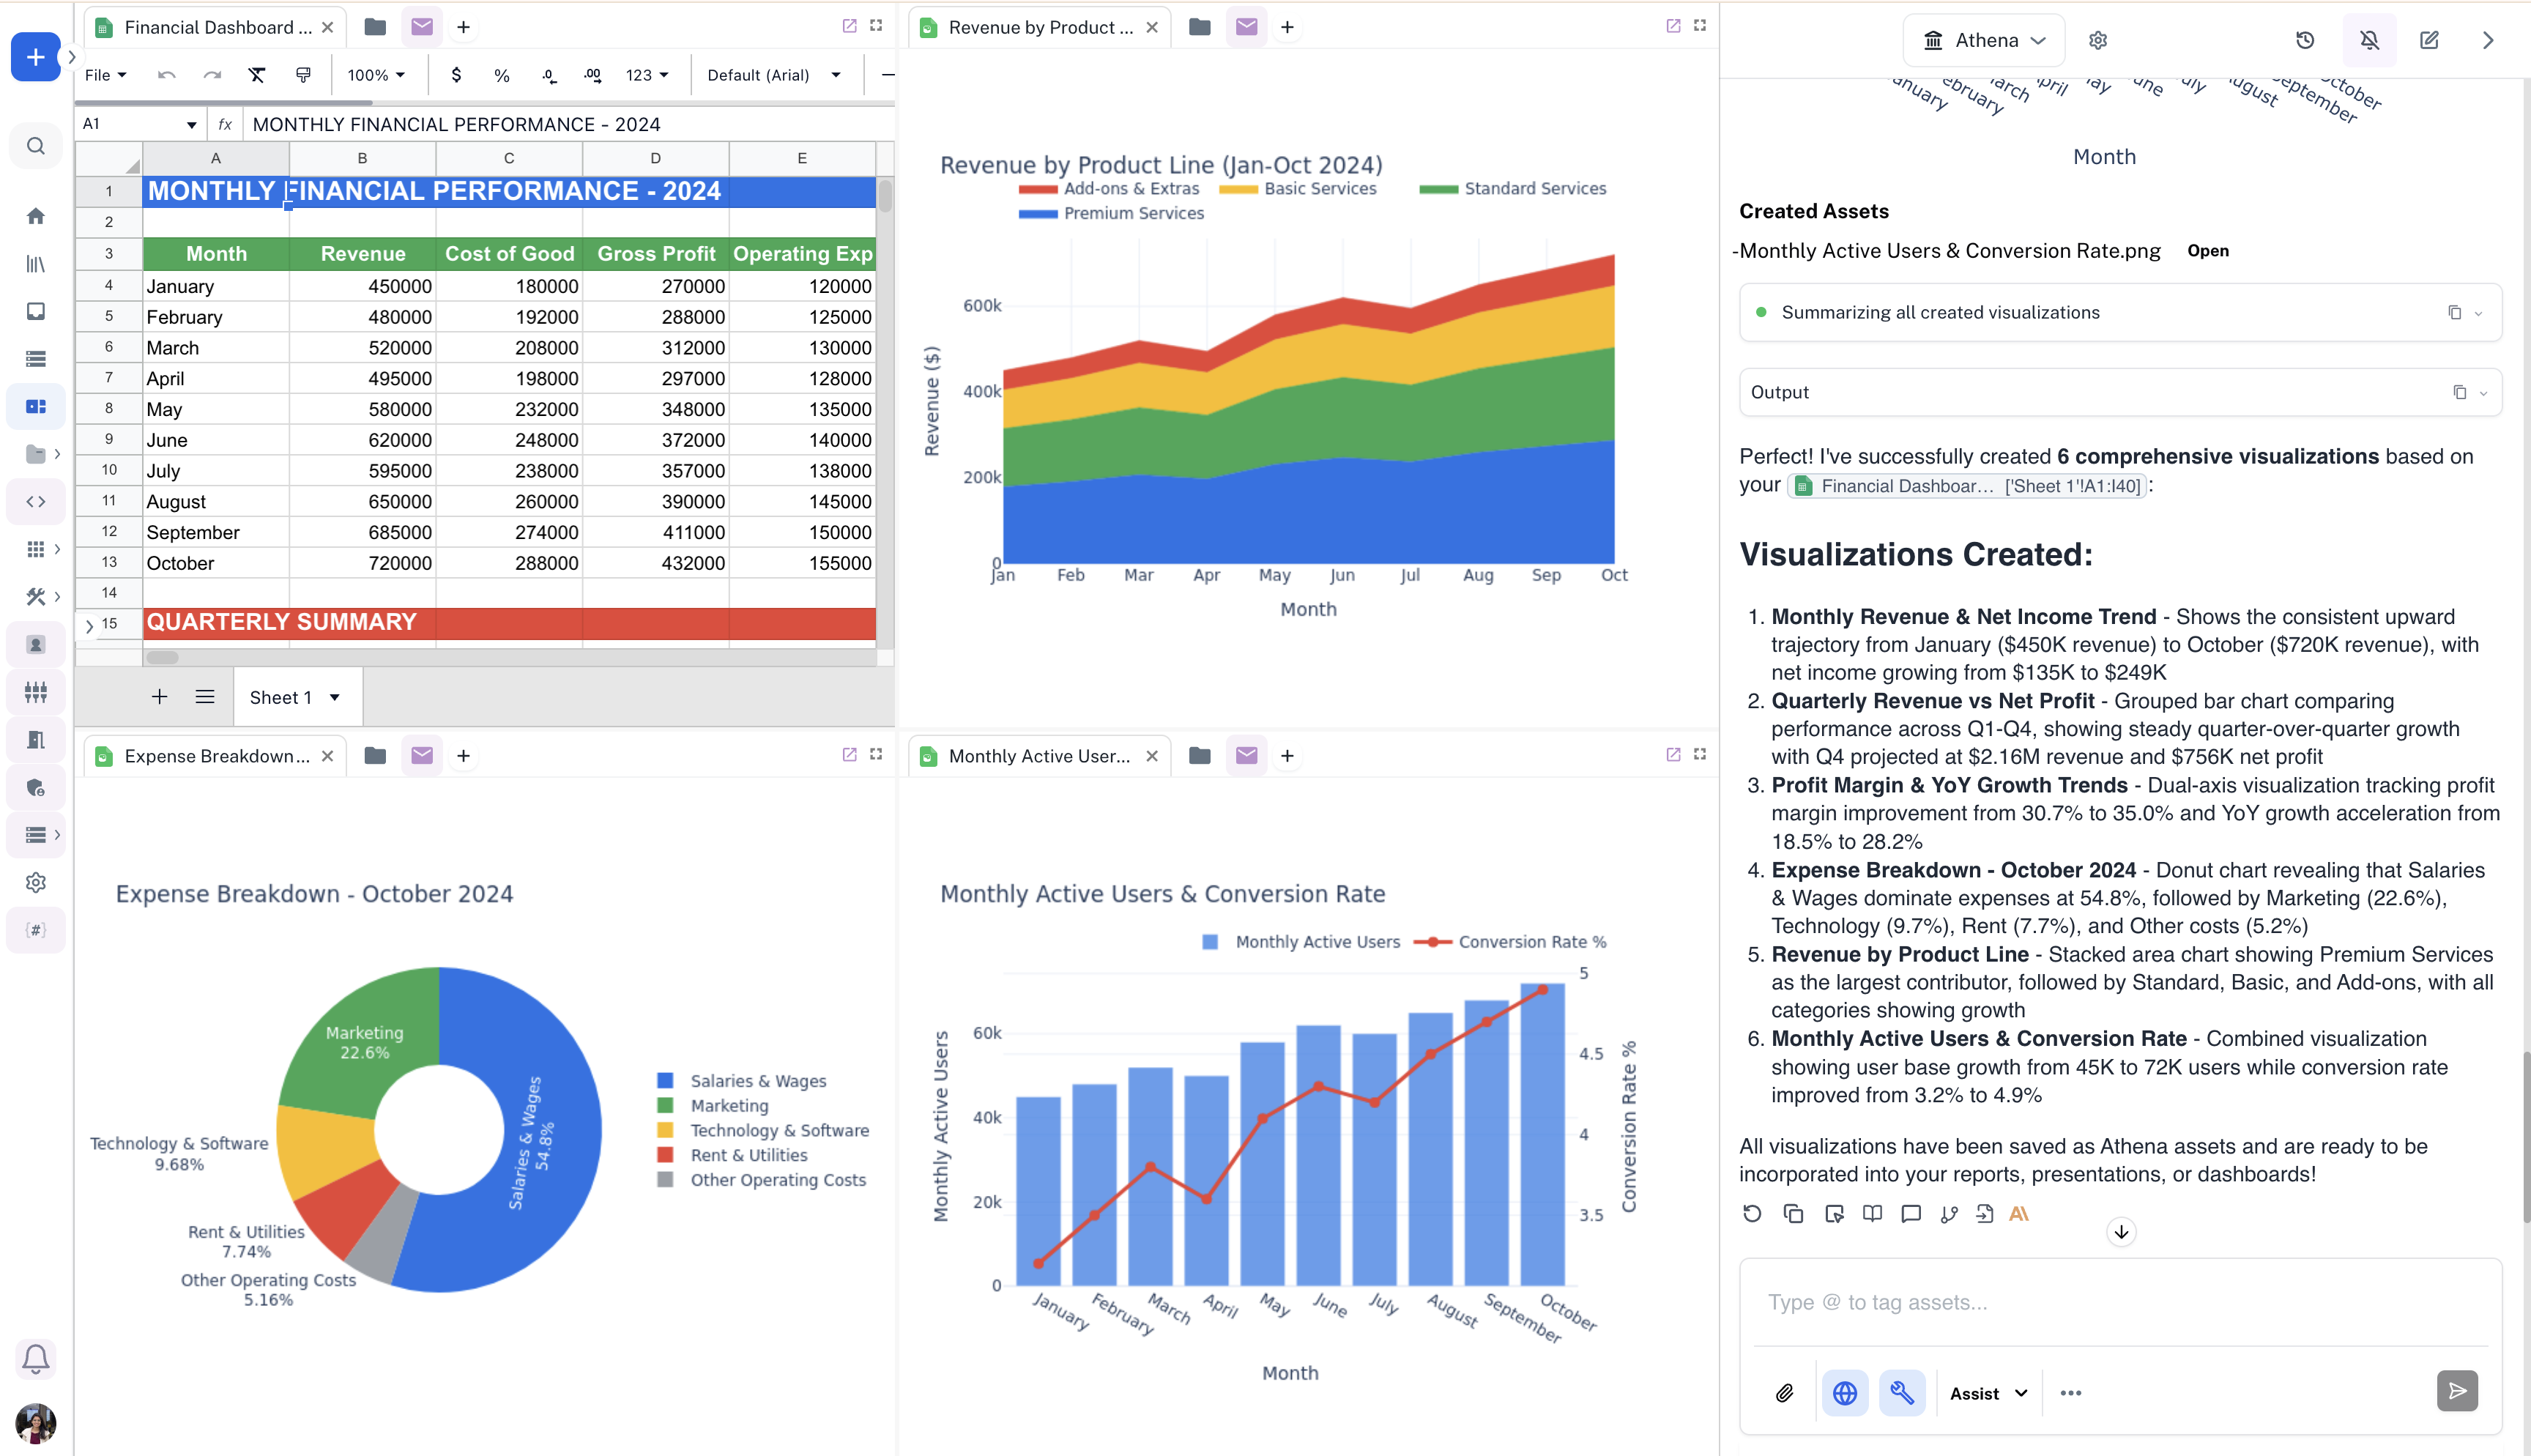Open chat history clock icon
This screenshot has width=2531, height=1456.
click(2305, 40)
